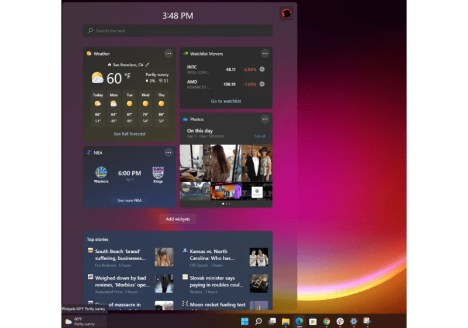Toggle AMD watchlist checkmark
The image size is (468, 328).
pyautogui.click(x=262, y=84)
